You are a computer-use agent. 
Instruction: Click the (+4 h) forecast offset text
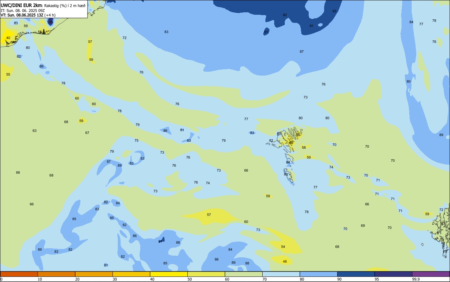click(x=50, y=15)
